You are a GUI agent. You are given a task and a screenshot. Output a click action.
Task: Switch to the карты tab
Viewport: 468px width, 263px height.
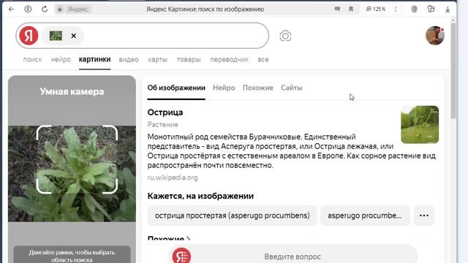pos(158,60)
